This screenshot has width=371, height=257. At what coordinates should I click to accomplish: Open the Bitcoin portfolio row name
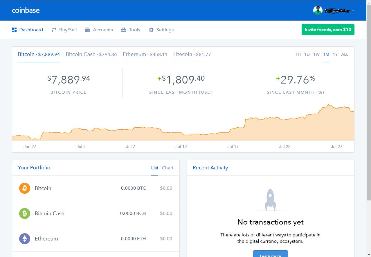click(x=43, y=188)
